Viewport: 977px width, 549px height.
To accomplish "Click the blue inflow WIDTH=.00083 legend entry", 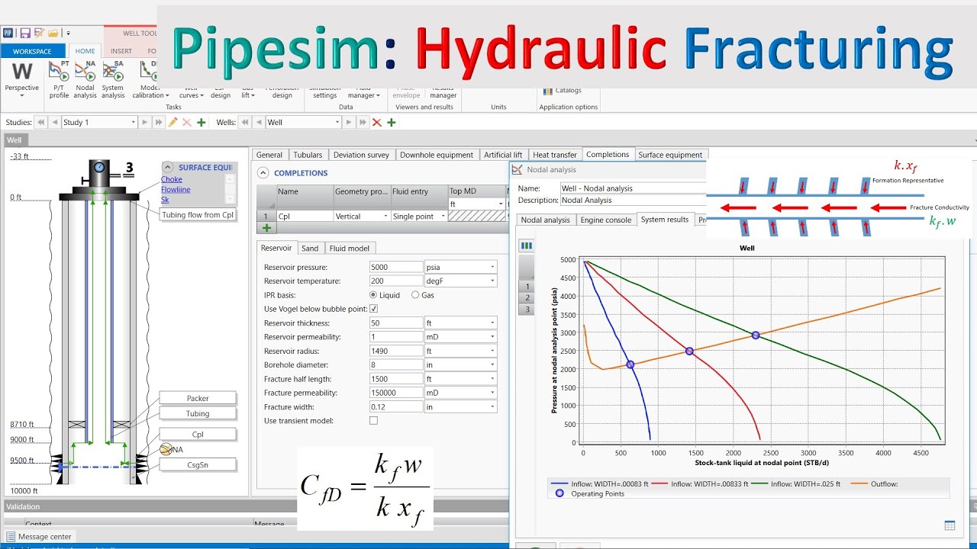I will click(599, 483).
